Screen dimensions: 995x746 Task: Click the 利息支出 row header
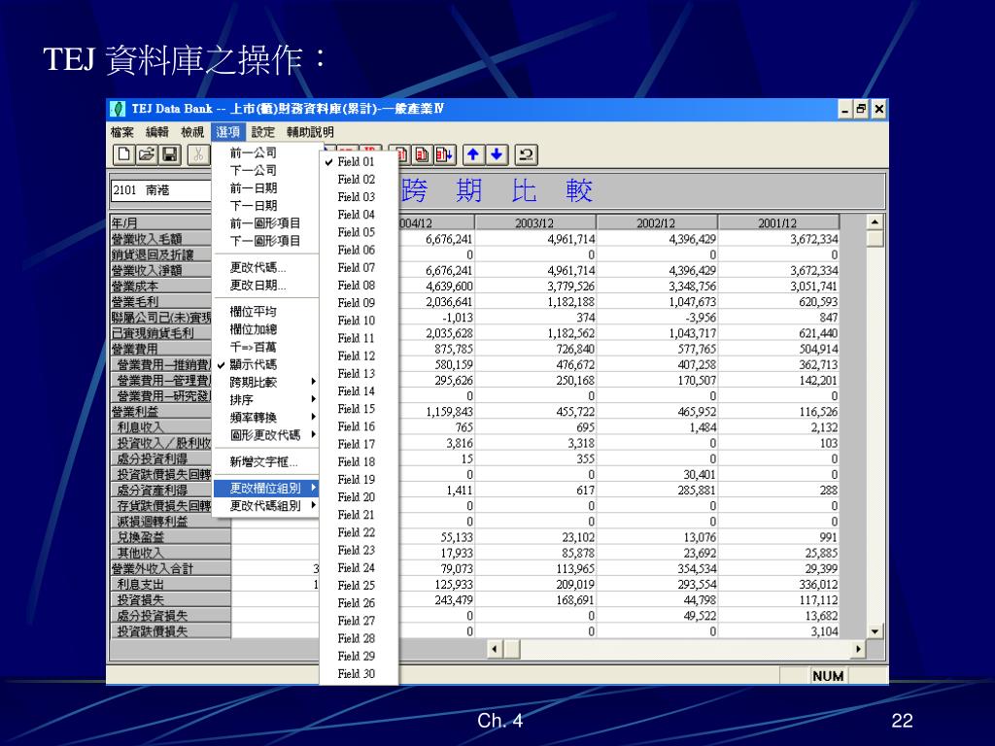click(171, 584)
